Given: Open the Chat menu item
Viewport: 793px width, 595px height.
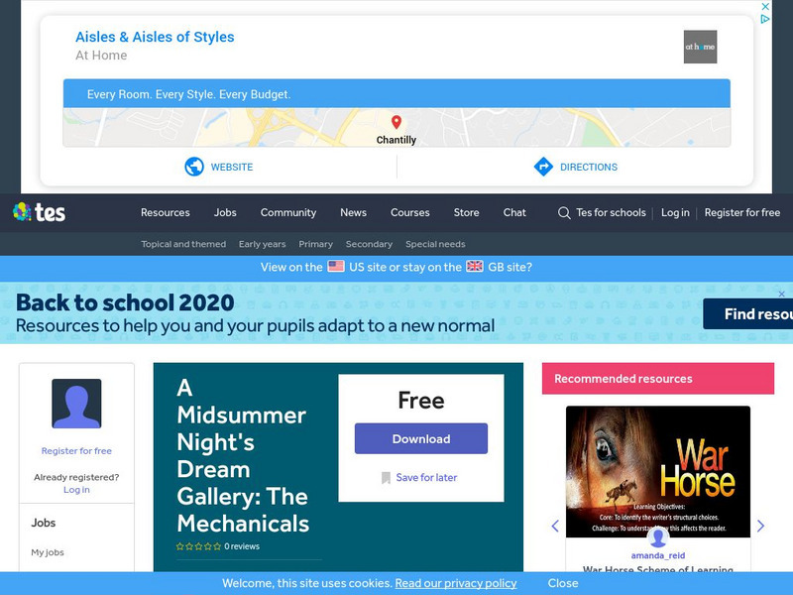Looking at the screenshot, I should pos(514,212).
